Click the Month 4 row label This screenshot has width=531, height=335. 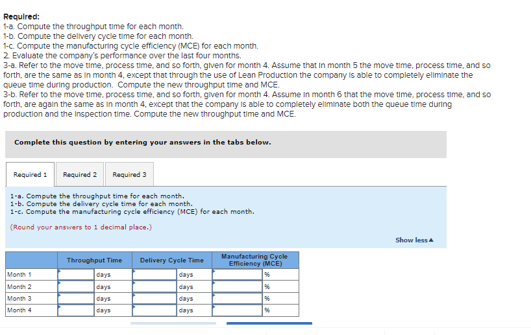coord(19,310)
